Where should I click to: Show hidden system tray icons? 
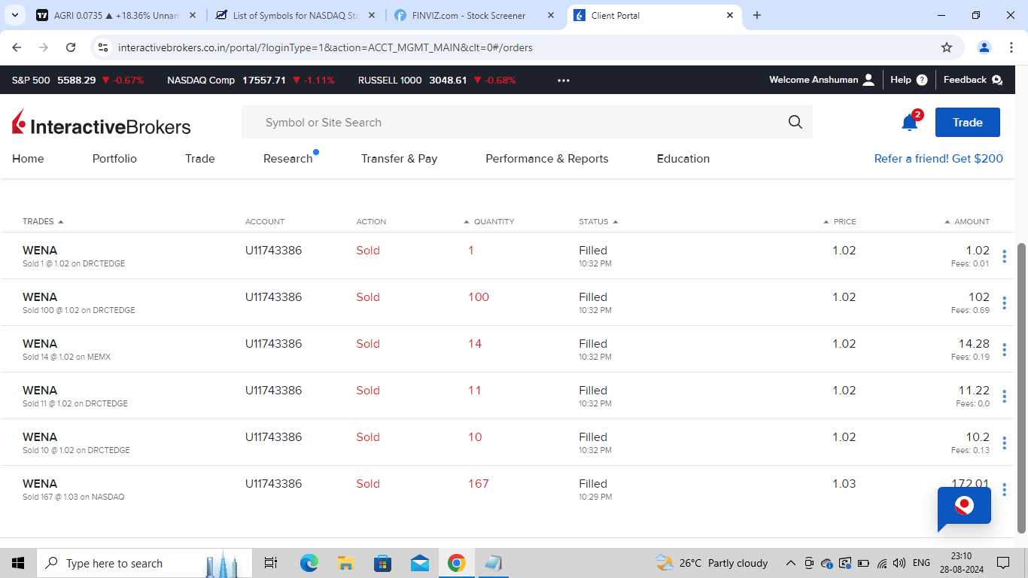click(x=790, y=563)
